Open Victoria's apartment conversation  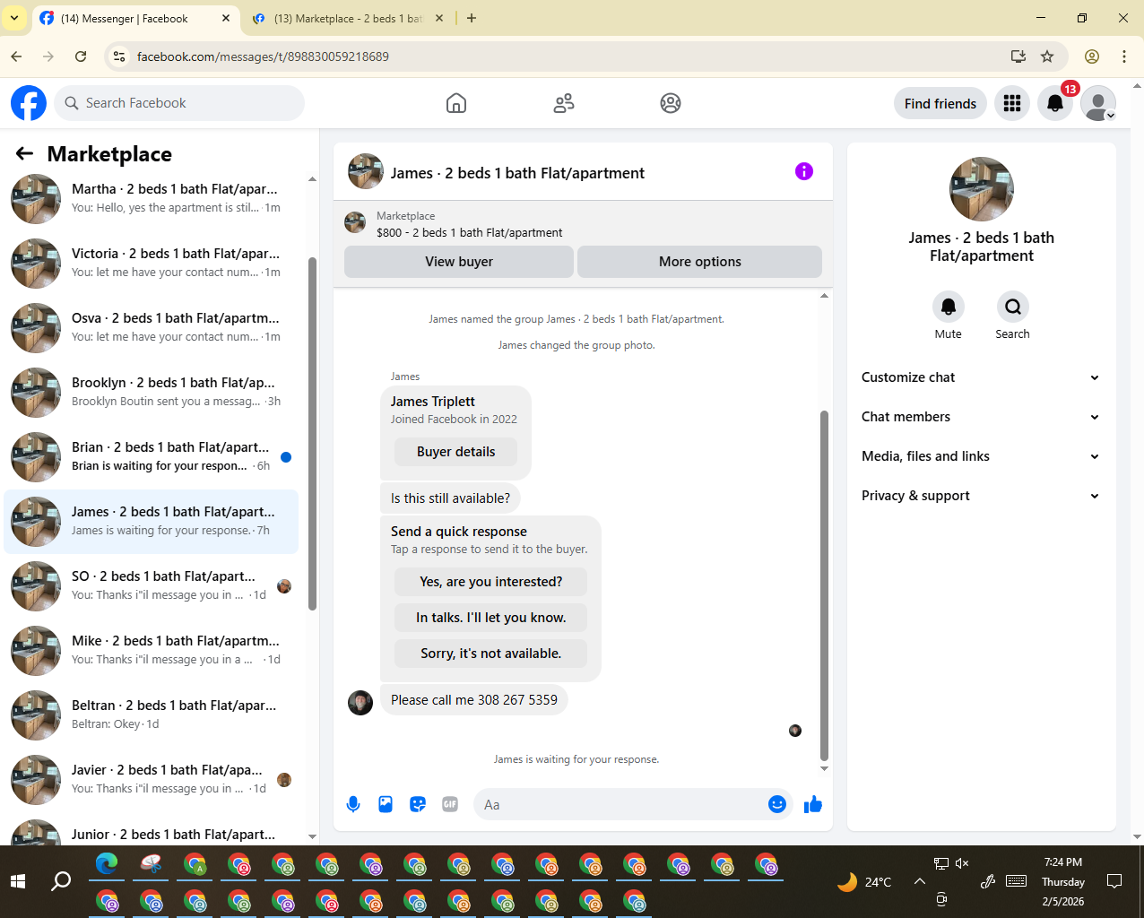[152, 263]
